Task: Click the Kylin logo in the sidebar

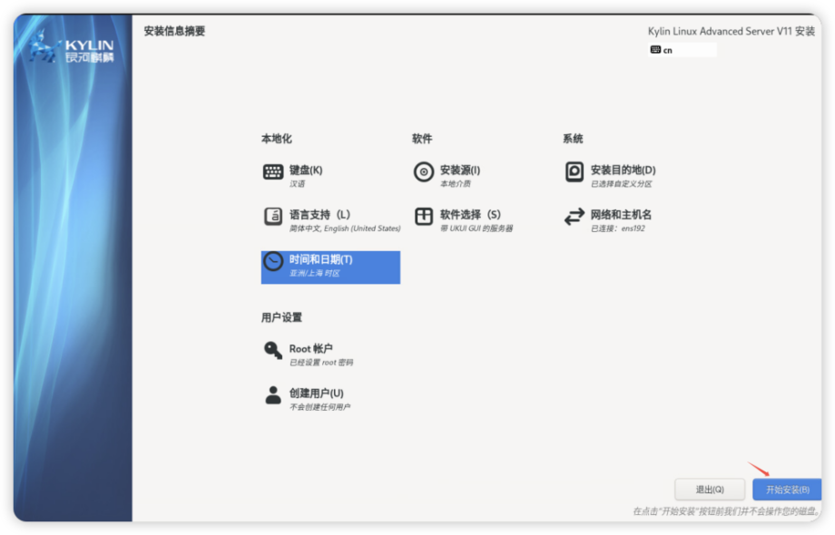Action: 72,48
